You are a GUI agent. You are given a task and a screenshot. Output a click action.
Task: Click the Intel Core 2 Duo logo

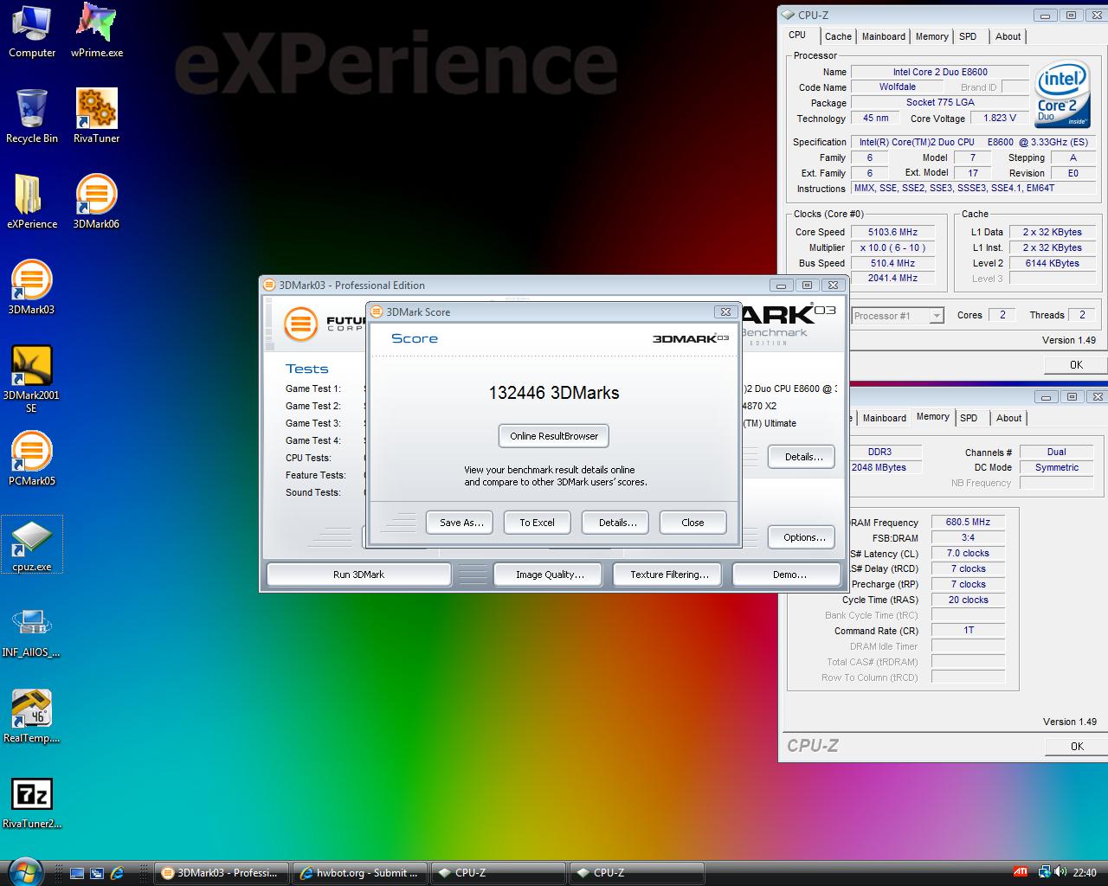click(x=1062, y=94)
